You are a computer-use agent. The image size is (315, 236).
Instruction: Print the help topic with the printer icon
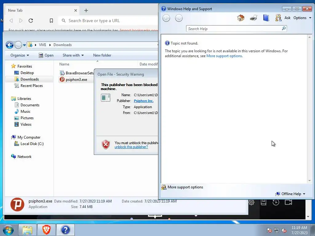click(253, 18)
